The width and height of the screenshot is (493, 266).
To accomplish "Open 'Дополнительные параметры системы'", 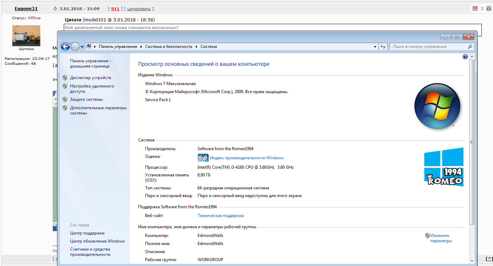I will pyautogui.click(x=98, y=110).
